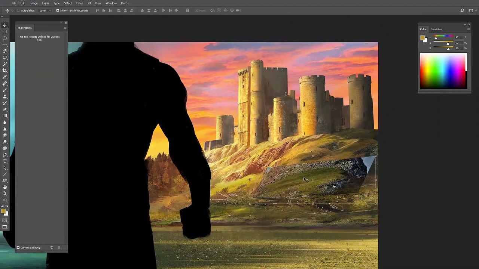
Task: Select the Zoom tool
Action: click(5, 194)
